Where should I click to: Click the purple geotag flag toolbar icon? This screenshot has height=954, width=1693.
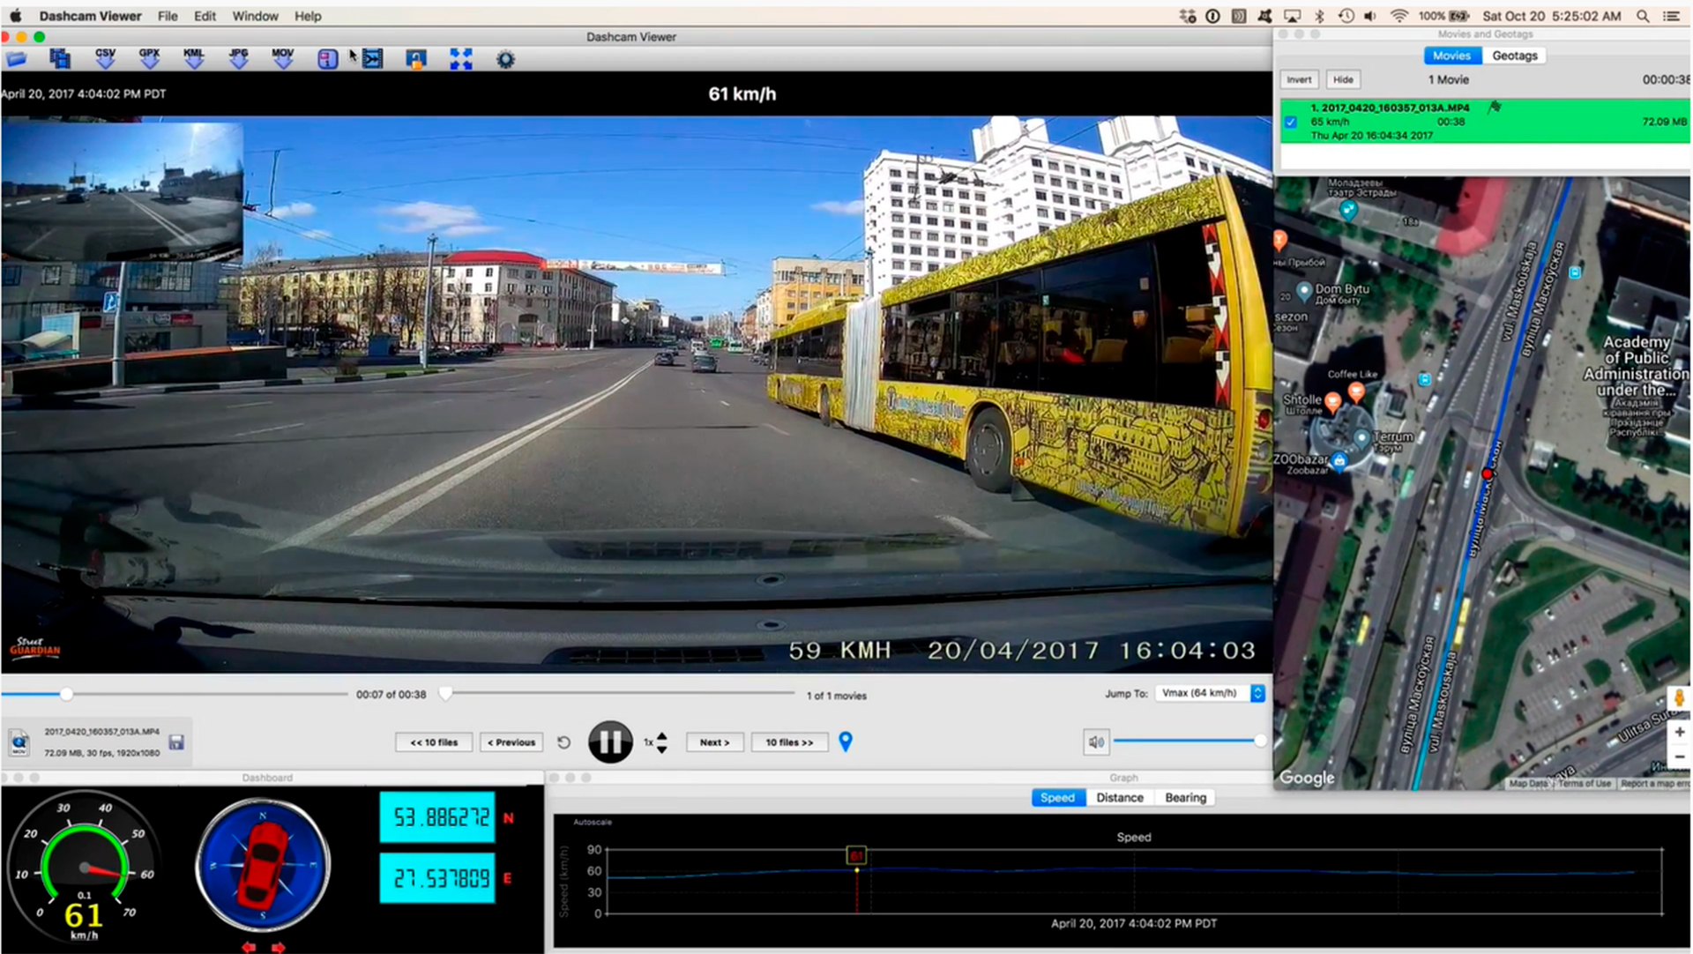[x=327, y=59]
